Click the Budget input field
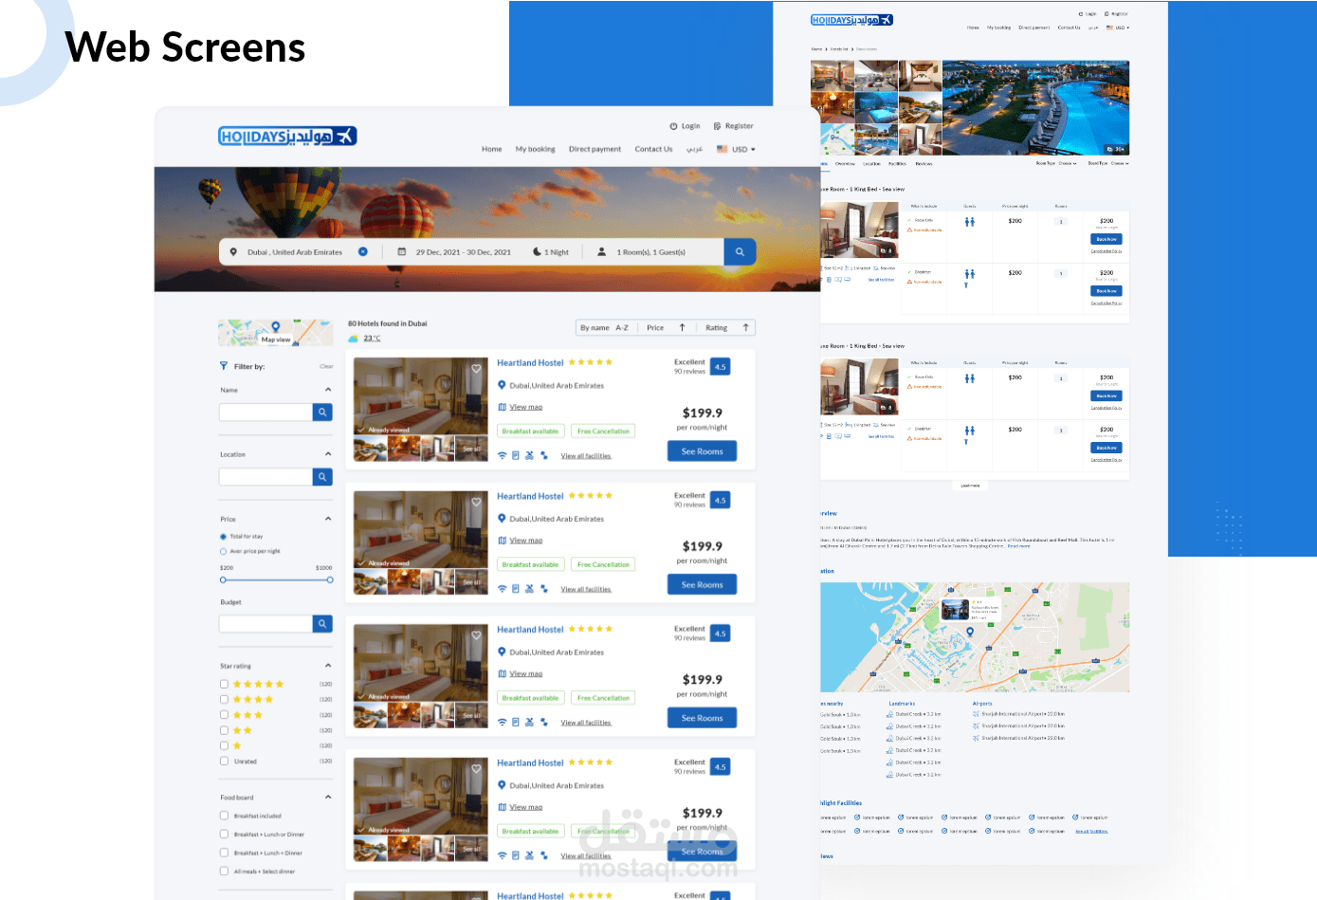Image resolution: width=1317 pixels, height=900 pixels. (x=265, y=624)
